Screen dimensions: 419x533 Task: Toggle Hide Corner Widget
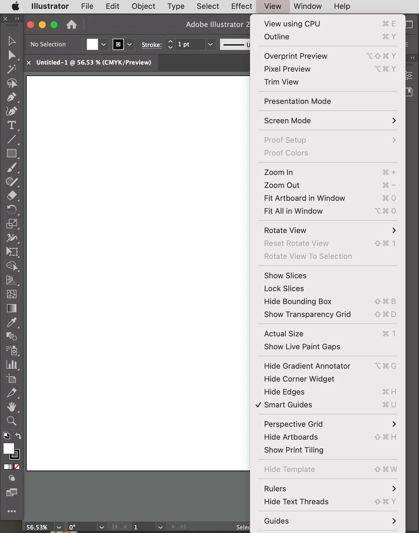(327, 379)
